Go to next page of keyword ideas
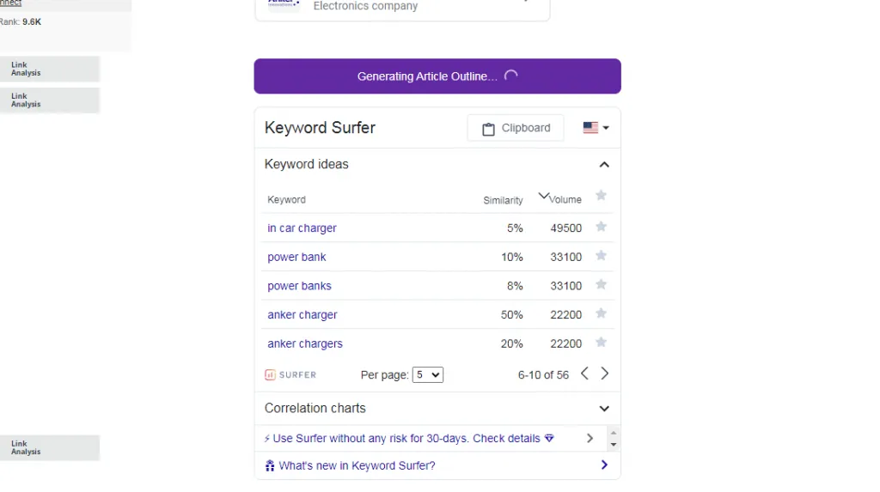 pos(604,374)
